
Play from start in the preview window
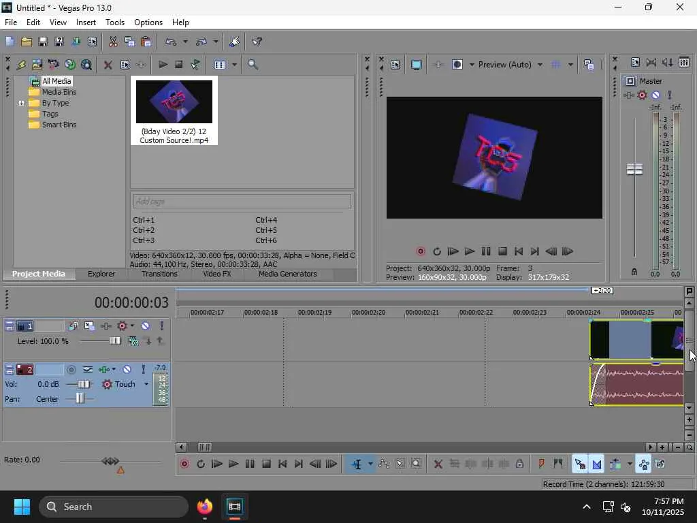(453, 251)
